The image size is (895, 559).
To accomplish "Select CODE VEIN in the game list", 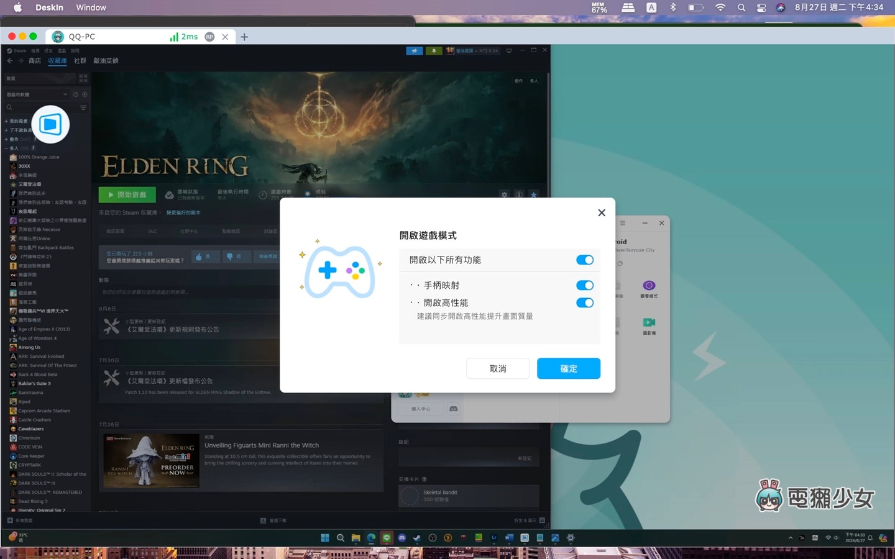I will tap(30, 447).
